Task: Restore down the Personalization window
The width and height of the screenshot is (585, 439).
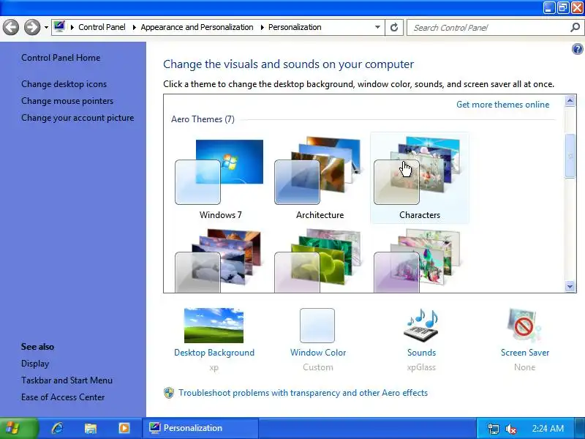Action: [x=562, y=7]
